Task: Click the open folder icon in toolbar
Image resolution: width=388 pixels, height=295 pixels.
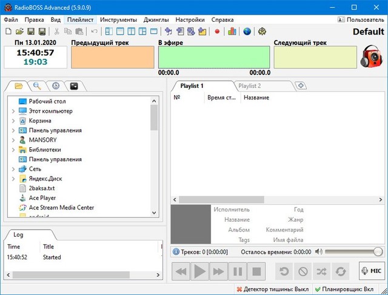Action: pyautogui.click(x=19, y=31)
